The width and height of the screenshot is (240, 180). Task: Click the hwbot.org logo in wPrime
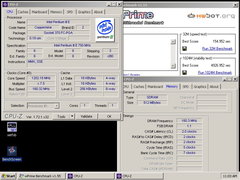pyautogui.click(x=211, y=16)
